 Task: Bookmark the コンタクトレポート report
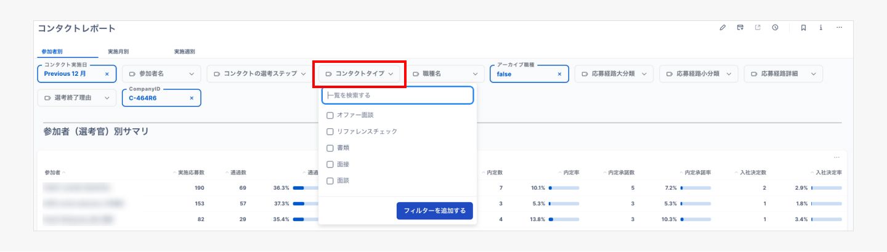coord(803,28)
